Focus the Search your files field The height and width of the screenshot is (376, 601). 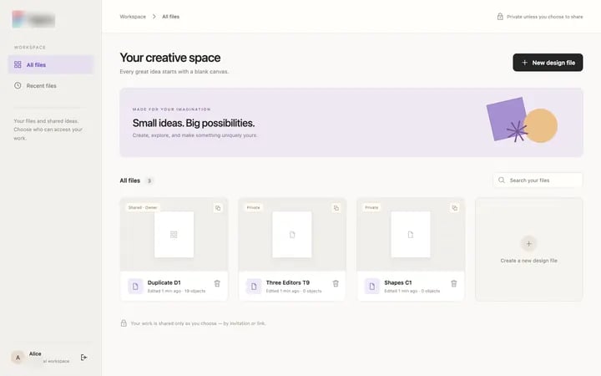pyautogui.click(x=538, y=180)
